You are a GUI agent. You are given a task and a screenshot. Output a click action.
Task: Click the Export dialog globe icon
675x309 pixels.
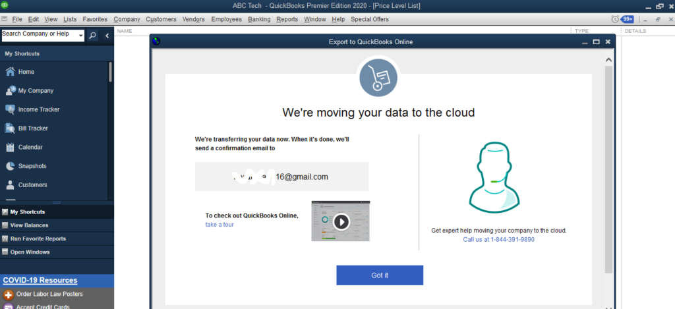click(156, 42)
